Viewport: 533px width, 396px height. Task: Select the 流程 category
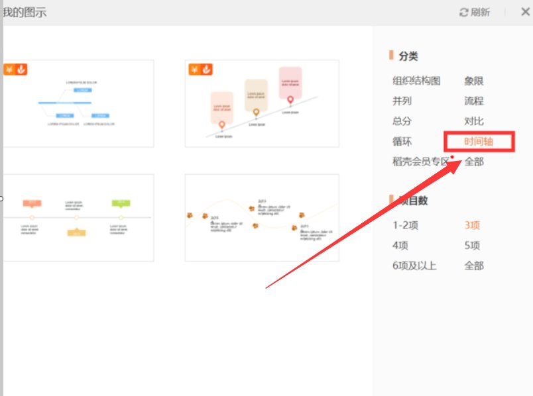click(475, 100)
